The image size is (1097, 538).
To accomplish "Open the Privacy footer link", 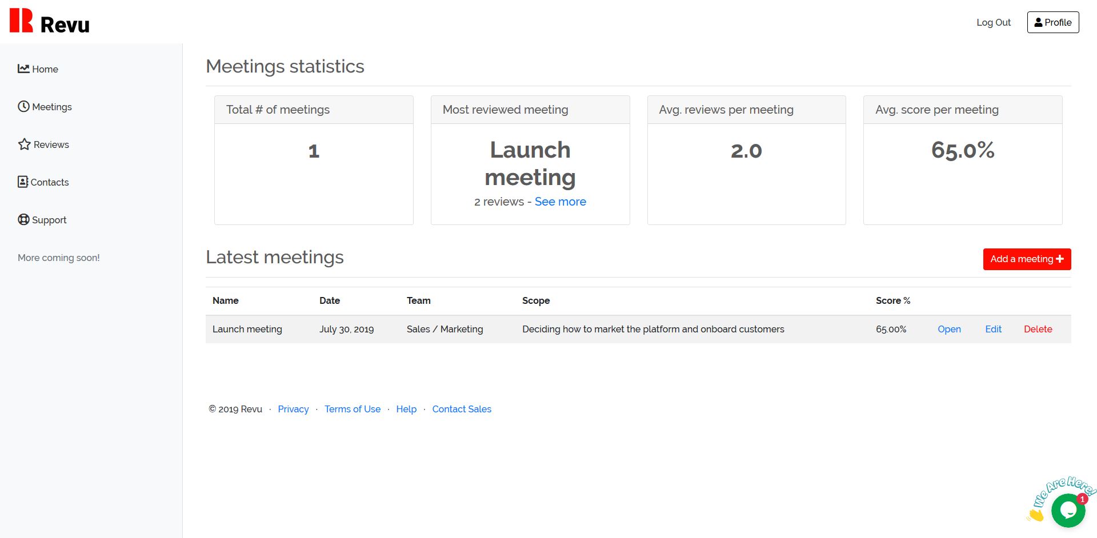I will point(293,409).
